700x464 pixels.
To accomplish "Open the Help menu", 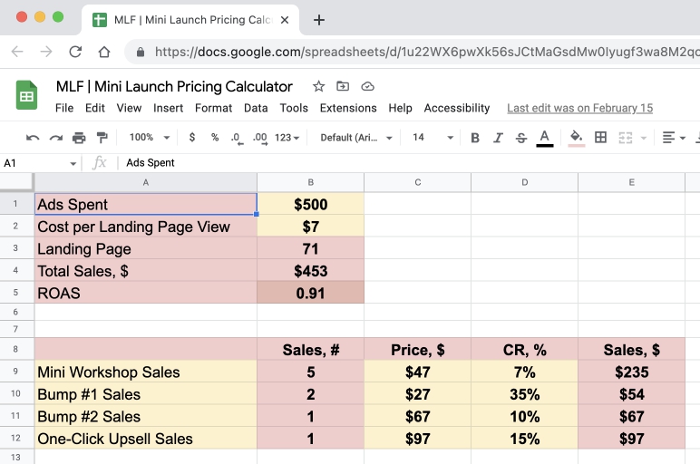I will pyautogui.click(x=400, y=108).
